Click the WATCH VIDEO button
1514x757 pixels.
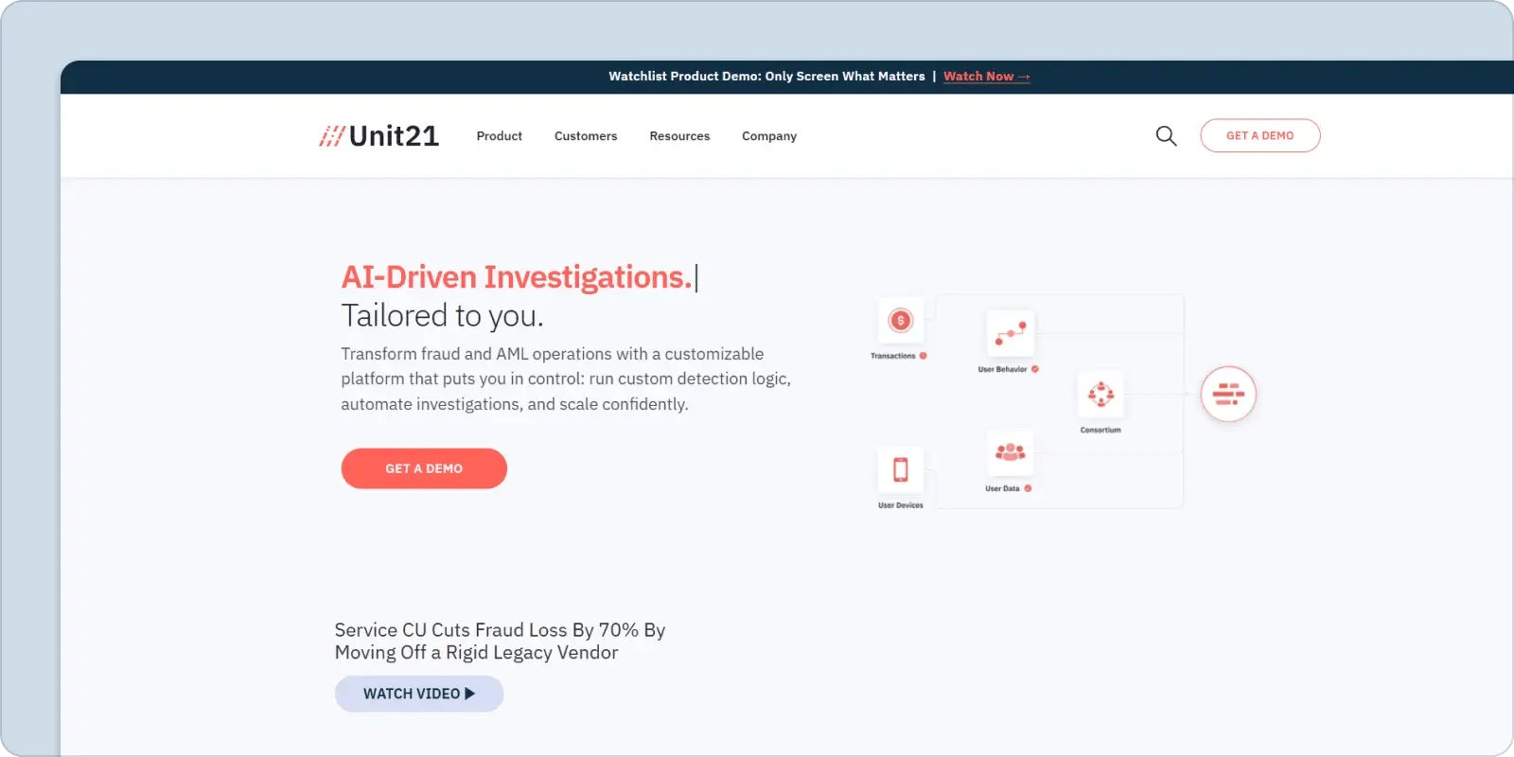(419, 694)
